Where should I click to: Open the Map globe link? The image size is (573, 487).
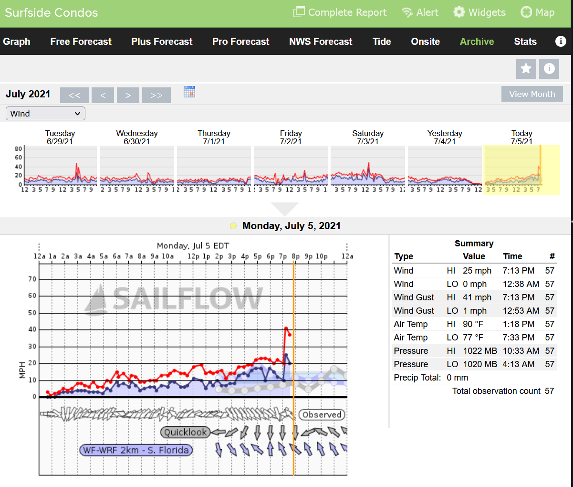pyautogui.click(x=538, y=12)
